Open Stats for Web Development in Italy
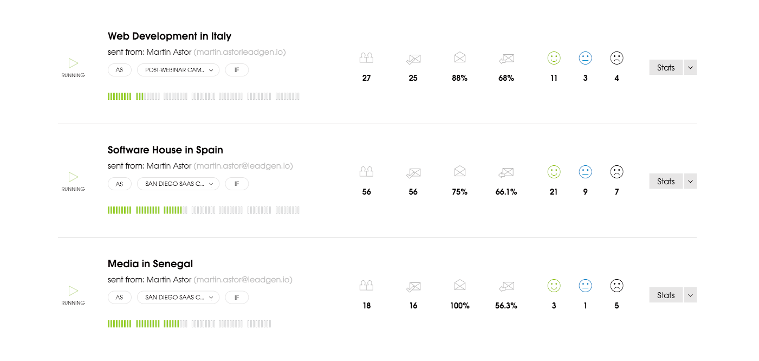This screenshot has height=361, width=759. [x=666, y=67]
